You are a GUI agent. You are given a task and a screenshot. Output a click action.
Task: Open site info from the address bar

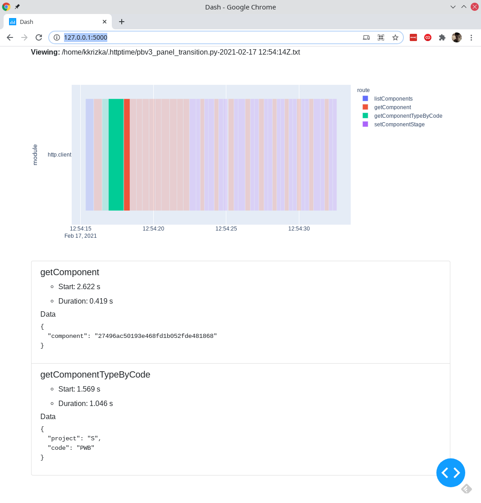[57, 37]
